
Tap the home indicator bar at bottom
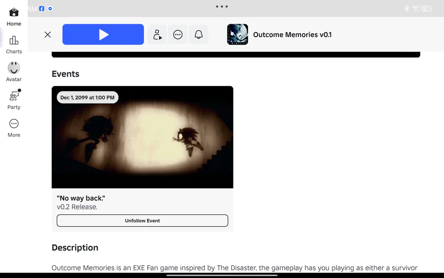tap(222, 275)
